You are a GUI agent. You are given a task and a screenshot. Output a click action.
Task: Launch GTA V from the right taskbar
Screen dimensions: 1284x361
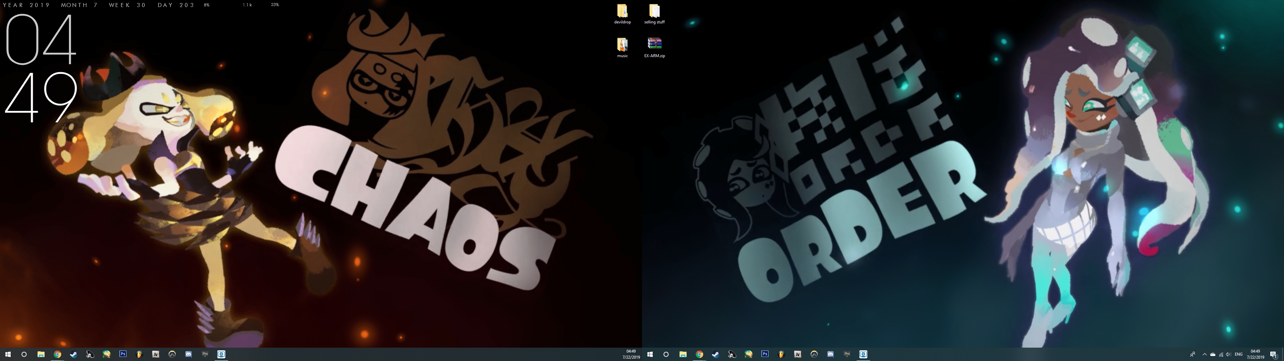[847, 355]
